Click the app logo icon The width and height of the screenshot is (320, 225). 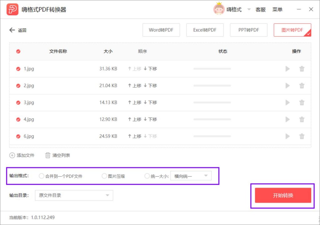12,9
